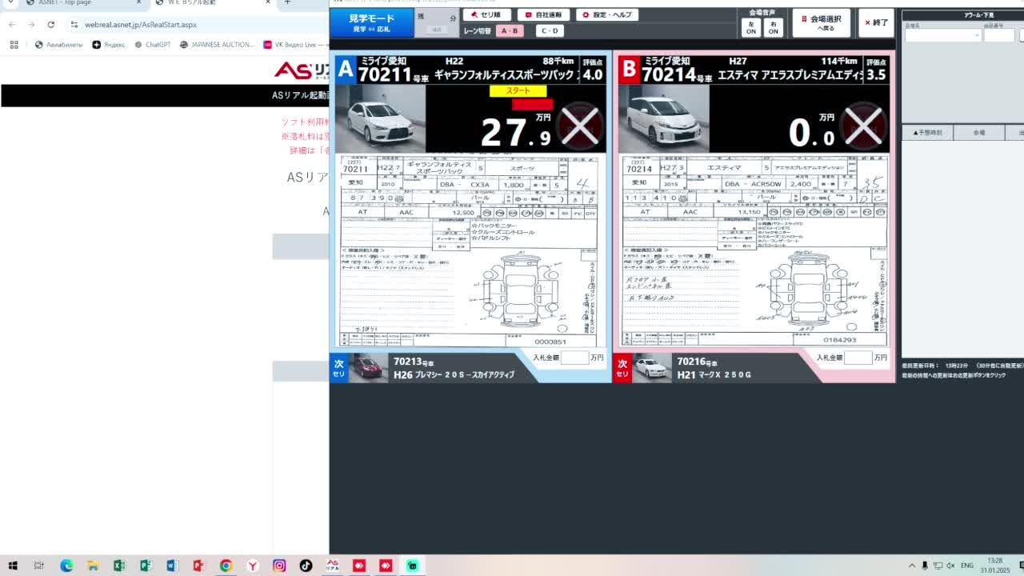View lane A auction sheet 70211

(470, 250)
